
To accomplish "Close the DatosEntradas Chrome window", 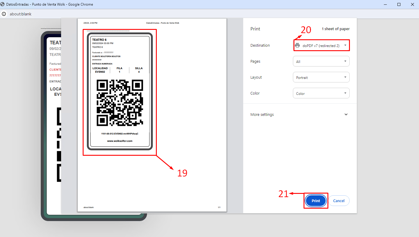I will (412, 4).
